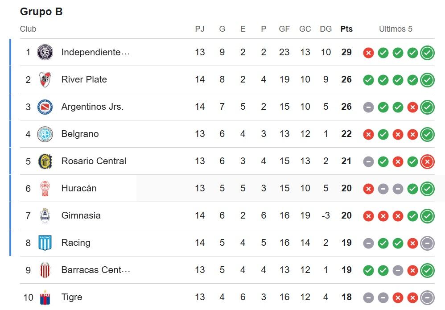Click the Grupo B heading
The image size is (445, 310).
click(x=41, y=12)
